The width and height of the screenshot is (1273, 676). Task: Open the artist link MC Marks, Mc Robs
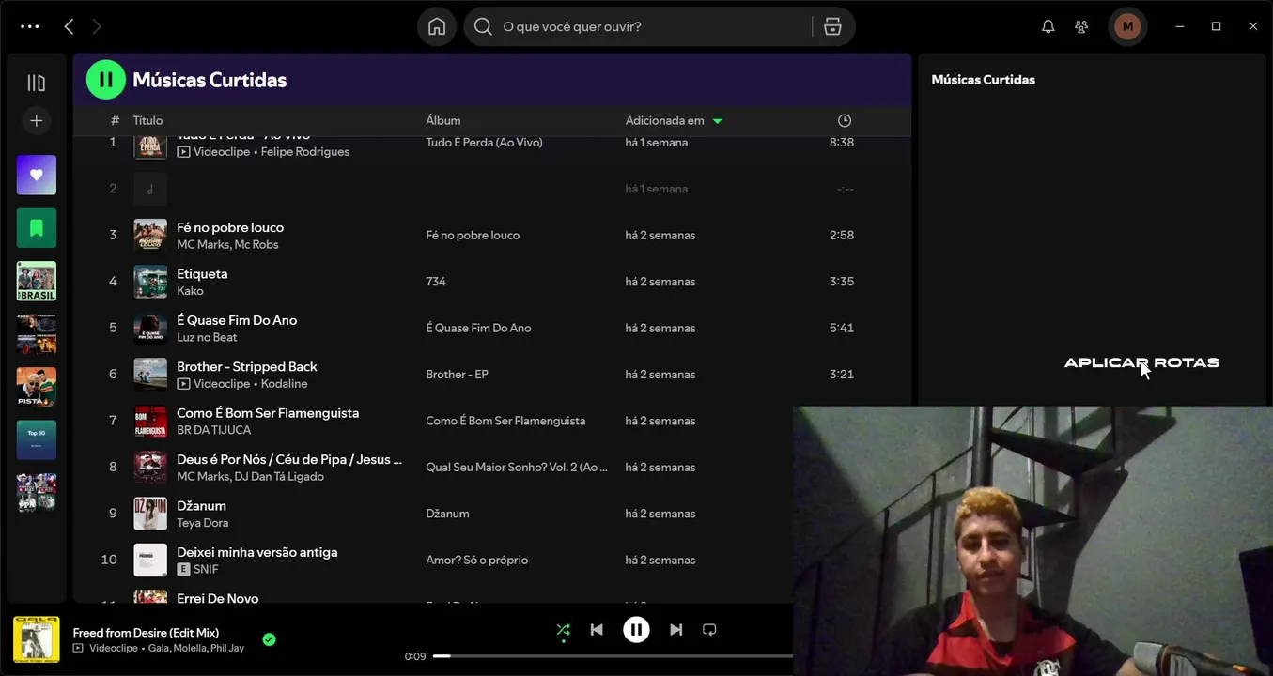coord(227,244)
